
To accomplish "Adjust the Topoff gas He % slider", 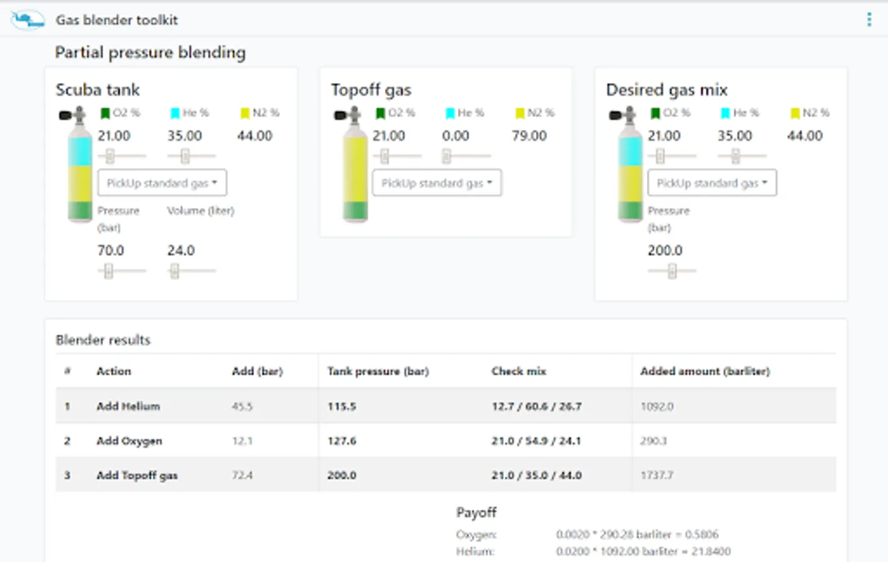I will (x=466, y=155).
